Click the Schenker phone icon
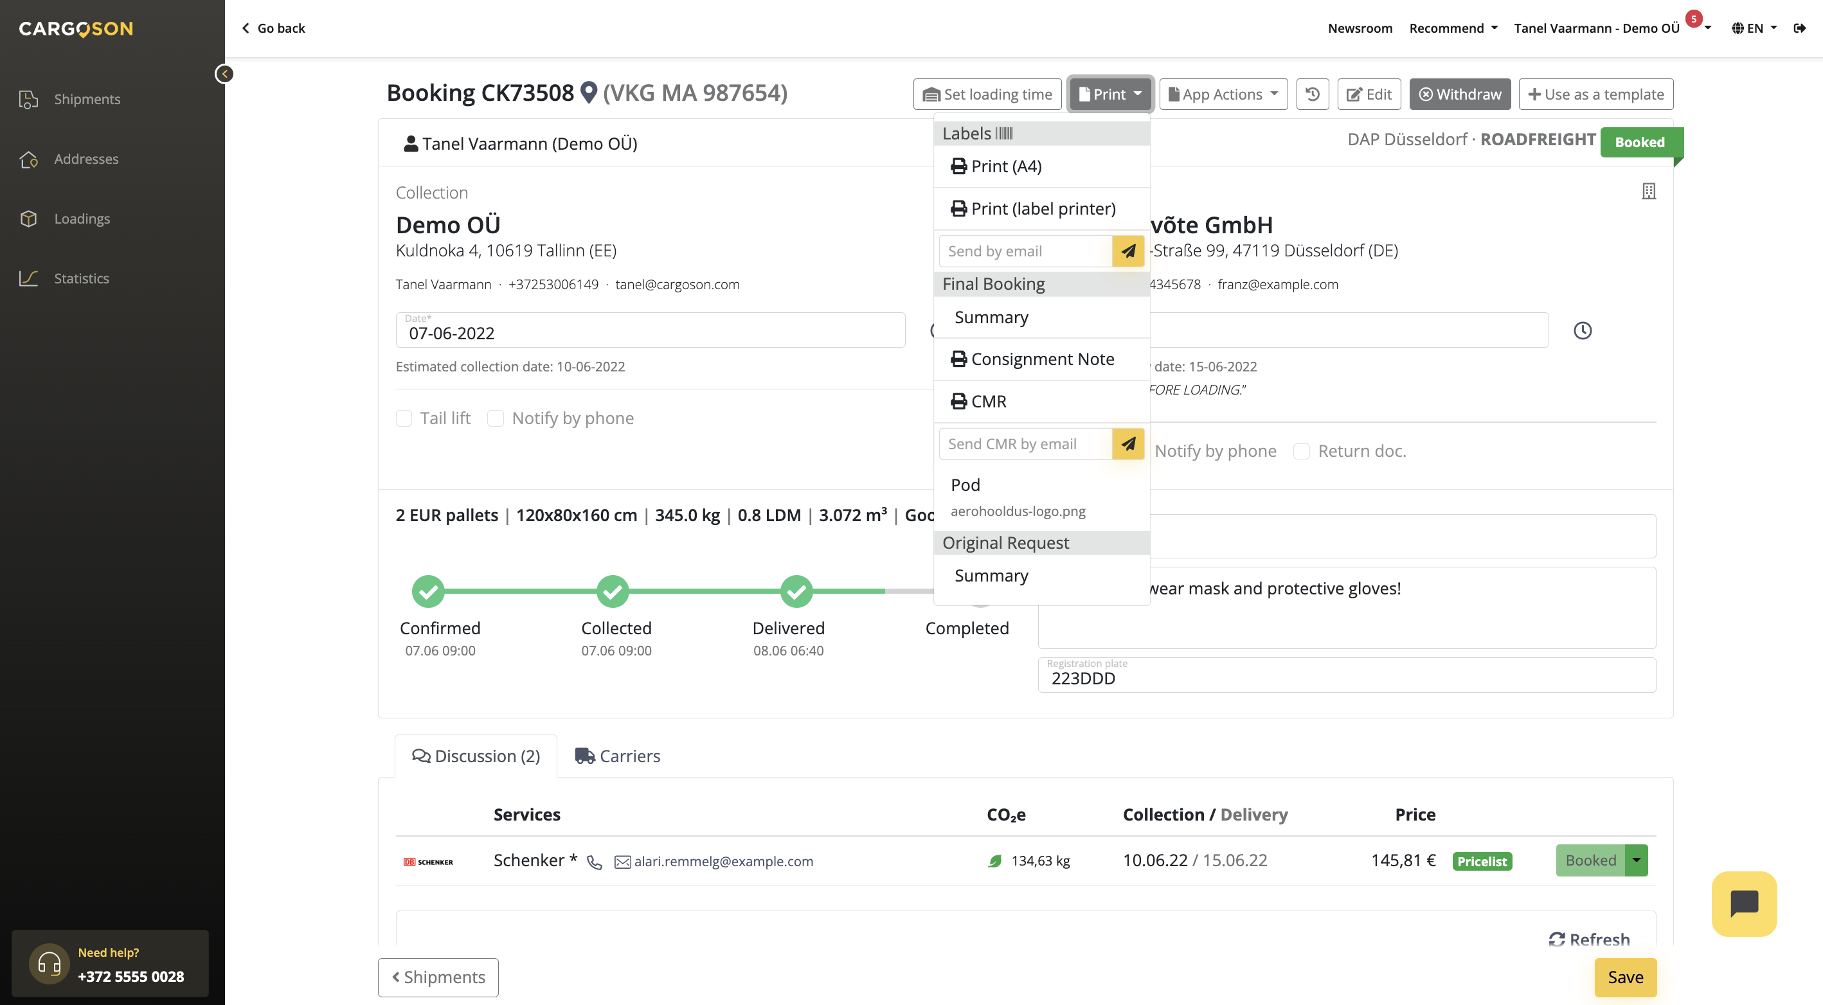Viewport: 1823px width, 1005px height. click(595, 862)
